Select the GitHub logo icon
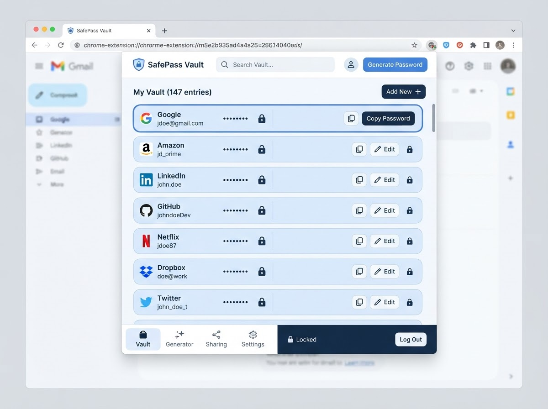548x409 pixels. tap(146, 210)
